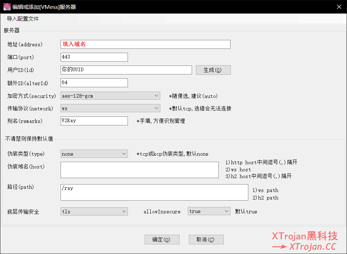Click the 服务器 group title
Viewport: 347px width, 254px height.
[11, 30]
